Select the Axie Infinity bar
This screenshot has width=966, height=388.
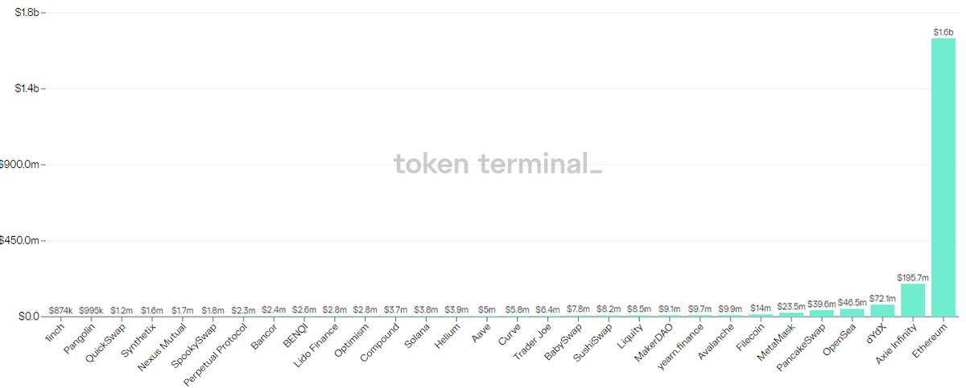pos(912,300)
